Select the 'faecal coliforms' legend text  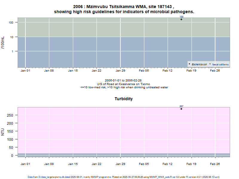[x=220, y=64]
